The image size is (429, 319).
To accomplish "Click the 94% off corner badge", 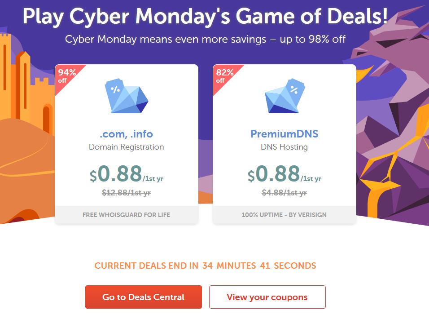I will [x=67, y=76].
